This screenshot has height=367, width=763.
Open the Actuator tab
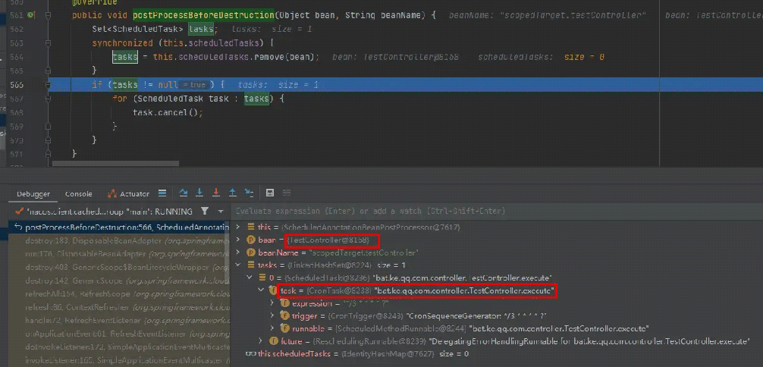pyautogui.click(x=129, y=194)
